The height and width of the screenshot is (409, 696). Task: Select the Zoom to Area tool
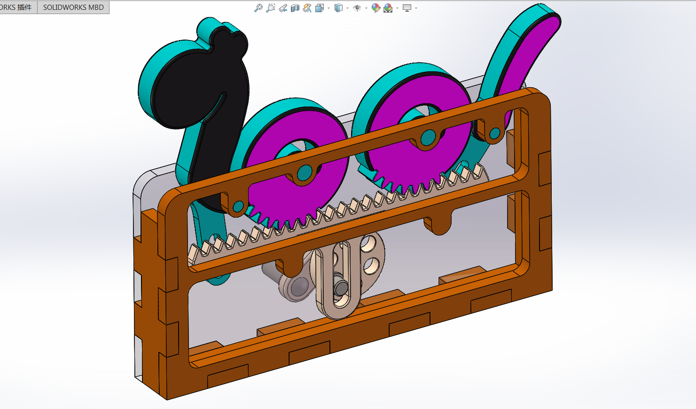[271, 8]
